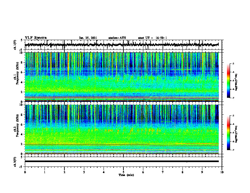
Task: Click the ch.3 flat black voltage trace
Action: click(x=122, y=161)
